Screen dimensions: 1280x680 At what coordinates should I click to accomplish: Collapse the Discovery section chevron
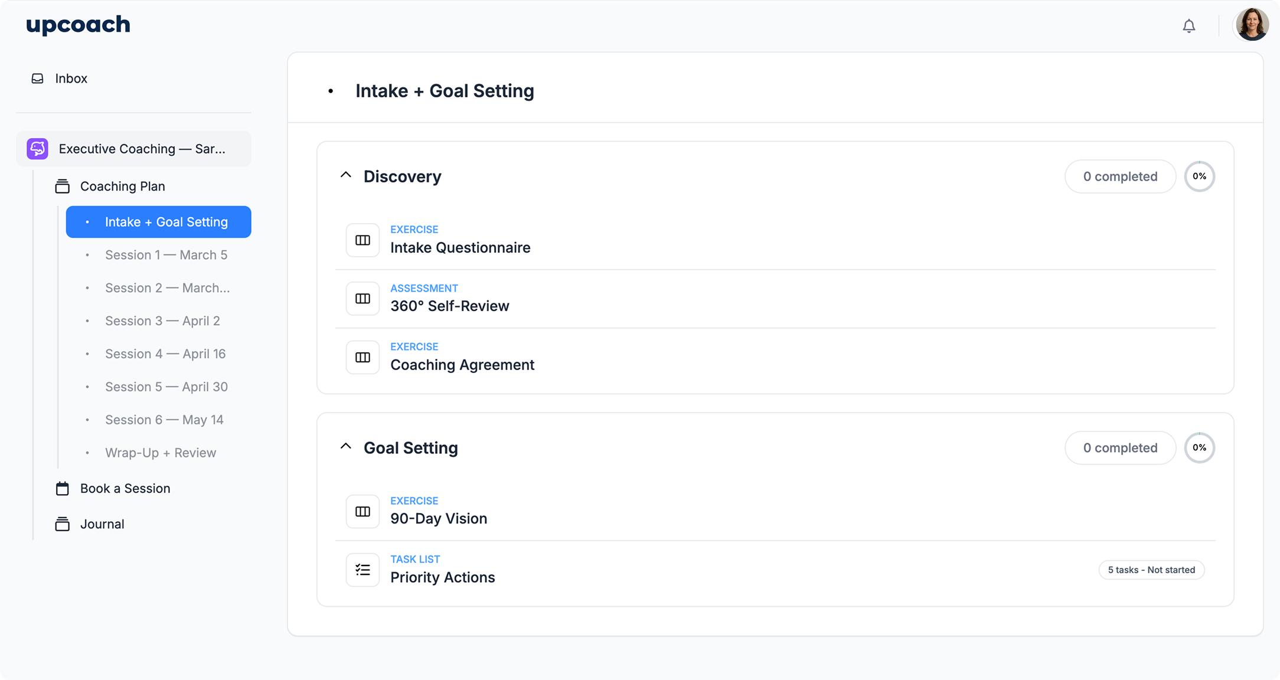[x=346, y=175]
